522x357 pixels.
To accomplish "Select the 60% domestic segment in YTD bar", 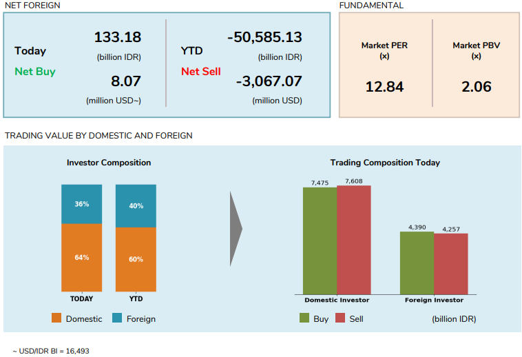I will (x=136, y=260).
